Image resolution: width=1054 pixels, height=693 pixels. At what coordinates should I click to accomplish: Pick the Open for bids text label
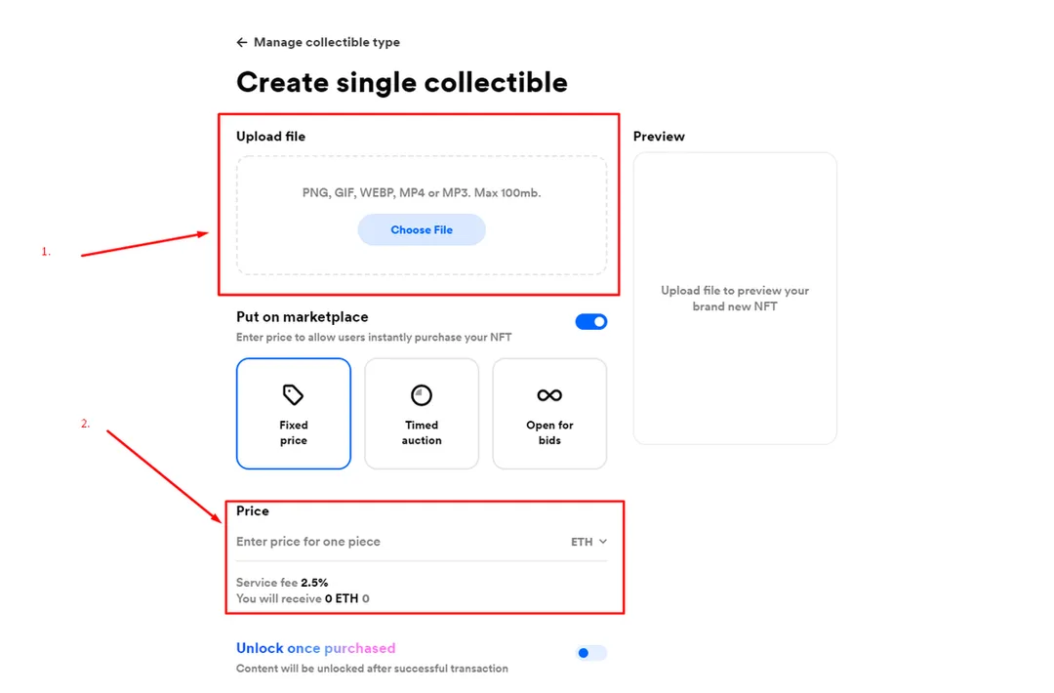549,432
